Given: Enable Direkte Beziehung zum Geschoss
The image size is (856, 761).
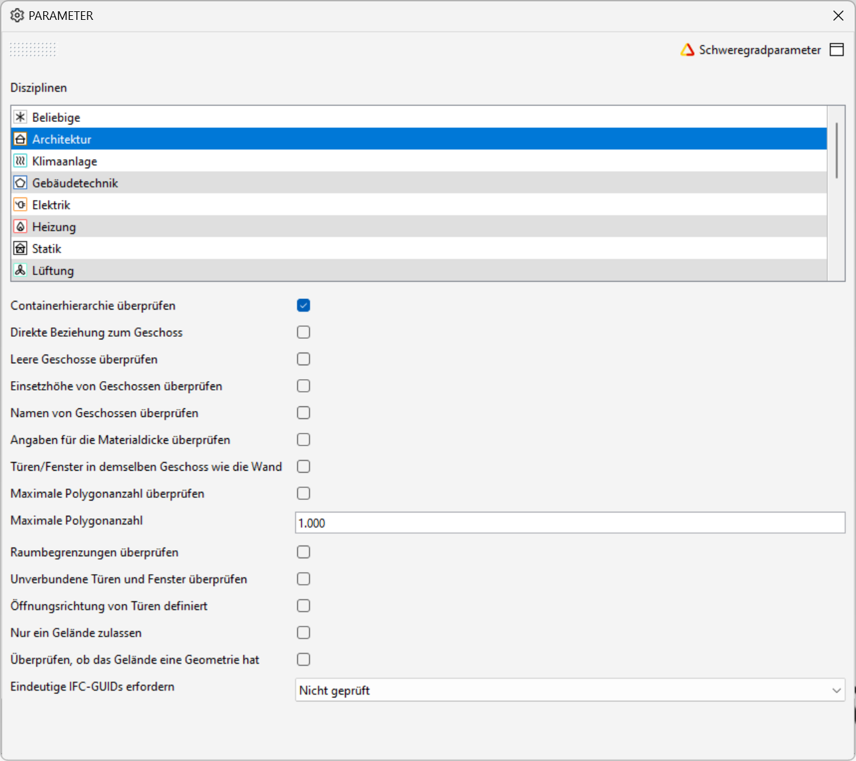Looking at the screenshot, I should pyautogui.click(x=303, y=332).
